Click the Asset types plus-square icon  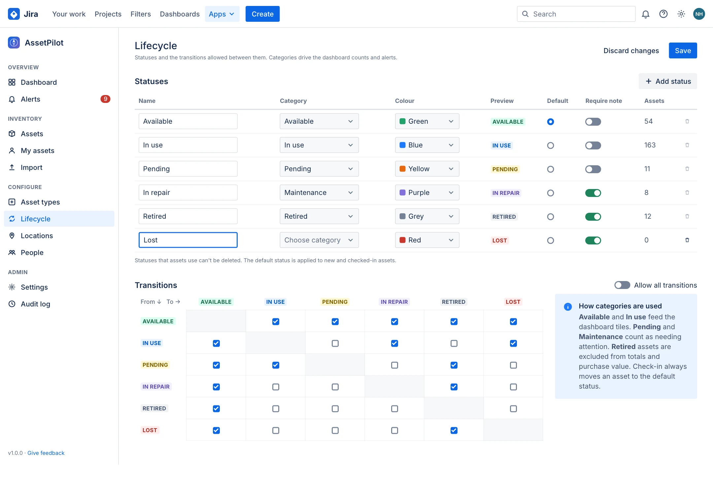12,202
